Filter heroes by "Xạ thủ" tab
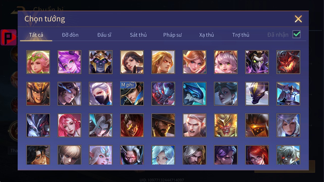 [x=206, y=35]
